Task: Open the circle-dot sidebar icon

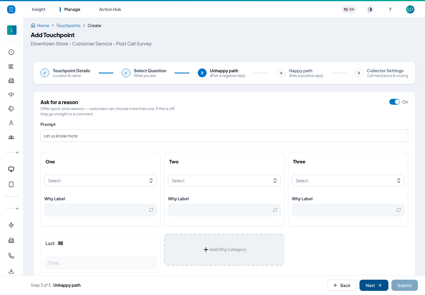Action: coord(11,52)
